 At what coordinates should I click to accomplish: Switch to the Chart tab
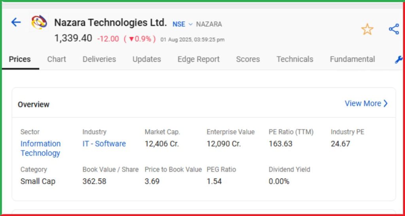point(57,59)
